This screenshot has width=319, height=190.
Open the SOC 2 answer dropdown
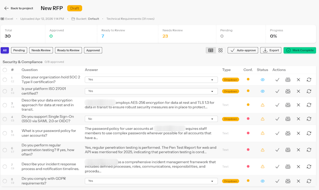tap(151, 79)
